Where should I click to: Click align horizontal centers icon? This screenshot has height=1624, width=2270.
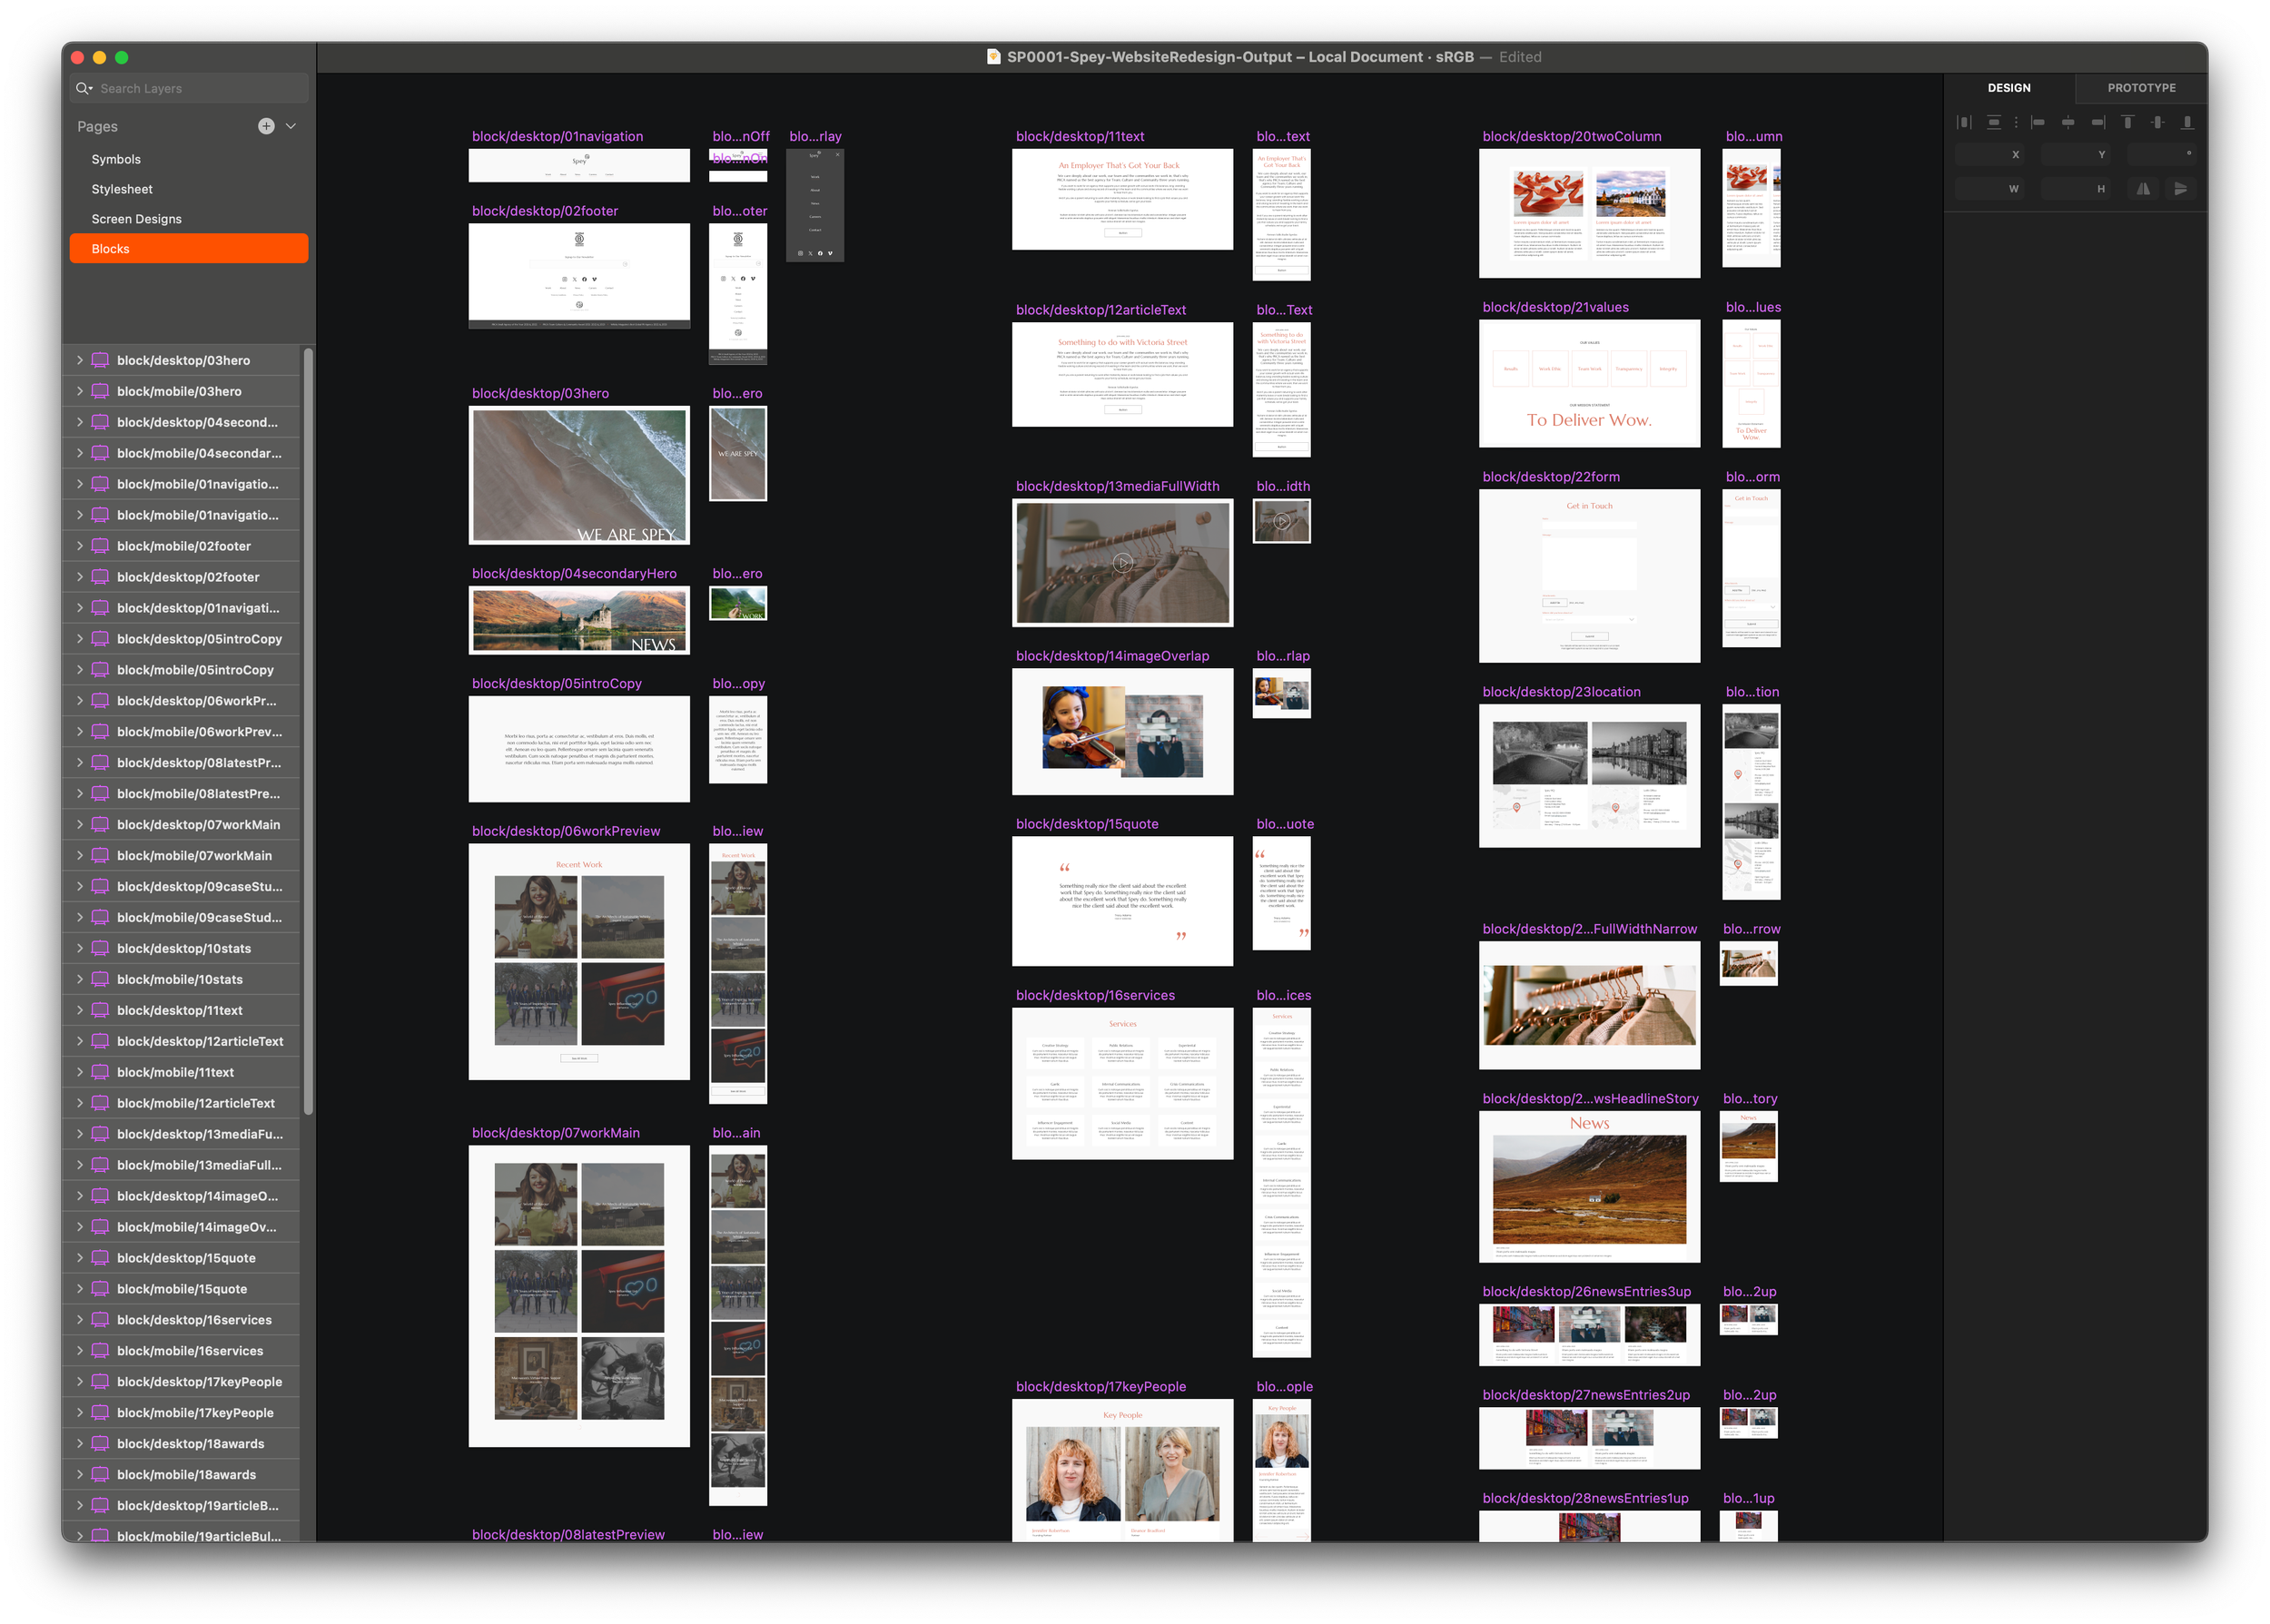2068,122
